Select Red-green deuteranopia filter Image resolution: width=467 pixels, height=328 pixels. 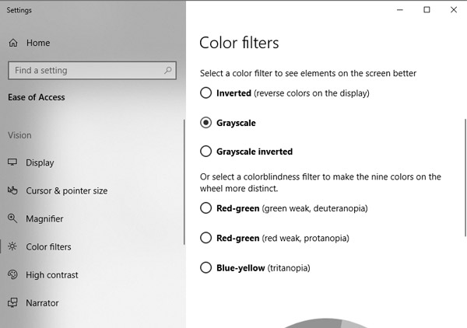pyautogui.click(x=206, y=208)
